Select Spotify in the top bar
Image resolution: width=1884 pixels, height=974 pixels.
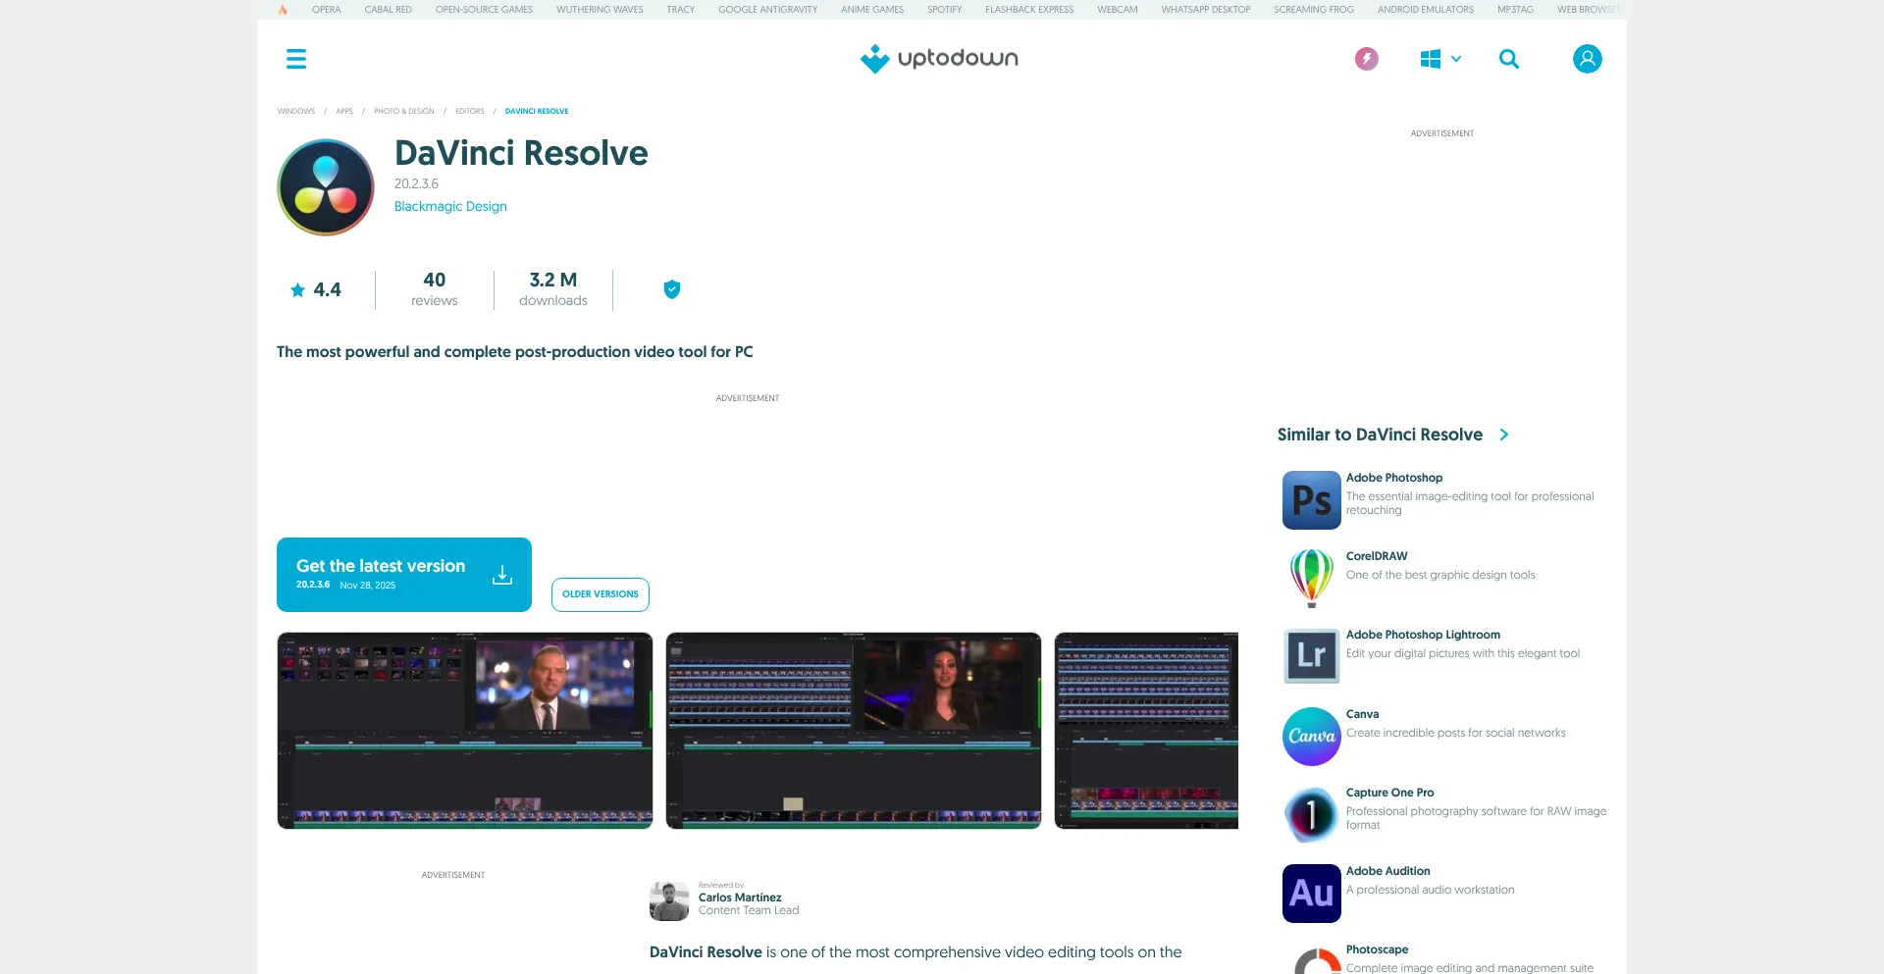tap(944, 10)
